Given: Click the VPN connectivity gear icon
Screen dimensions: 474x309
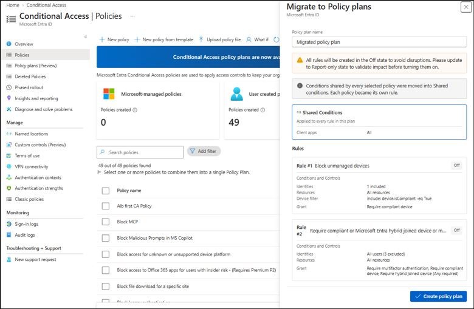Looking at the screenshot, I should point(9,166).
